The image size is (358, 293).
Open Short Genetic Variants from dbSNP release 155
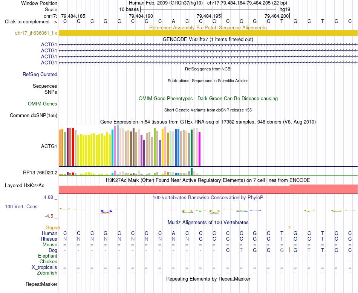(x=208, y=110)
